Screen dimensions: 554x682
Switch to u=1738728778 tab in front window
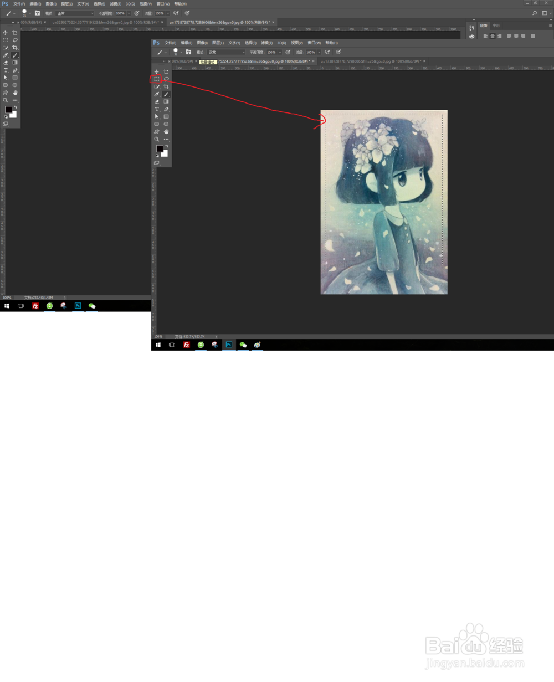pos(370,61)
